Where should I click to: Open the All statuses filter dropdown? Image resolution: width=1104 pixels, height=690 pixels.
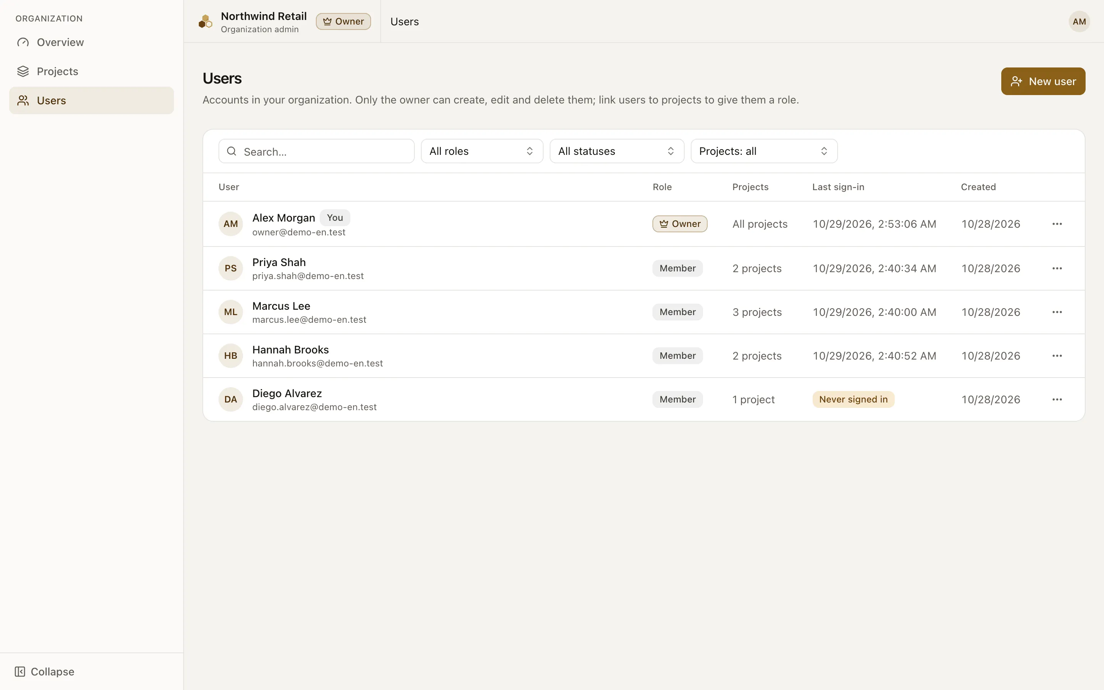pos(617,151)
